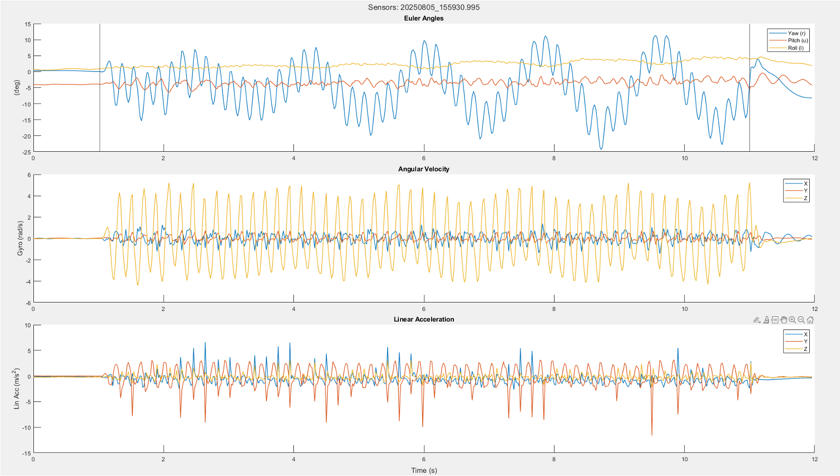Select the "Linear Acceleration" plot title

424,319
